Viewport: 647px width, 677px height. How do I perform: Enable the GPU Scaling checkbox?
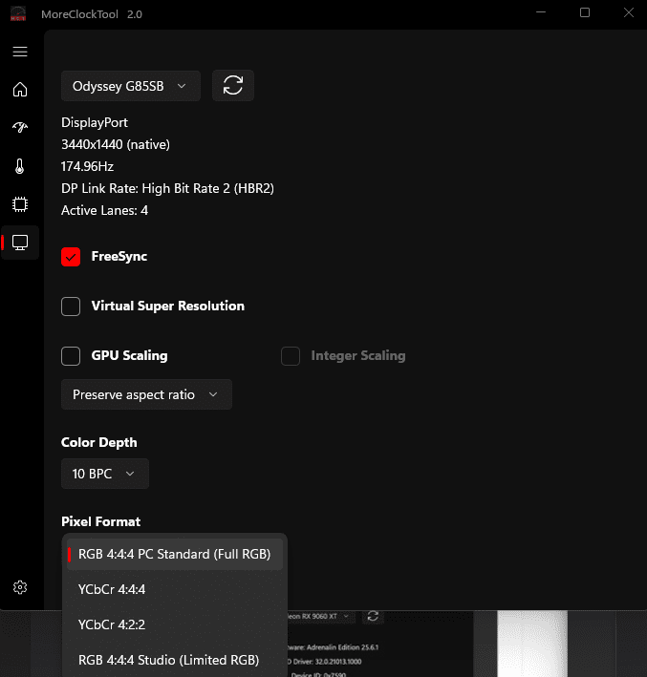[71, 356]
